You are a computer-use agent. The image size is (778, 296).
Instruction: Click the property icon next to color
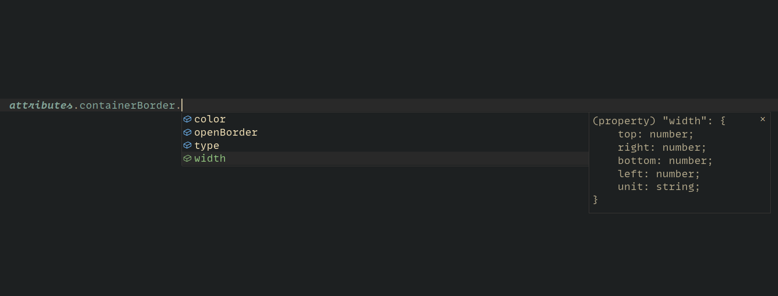coord(187,119)
